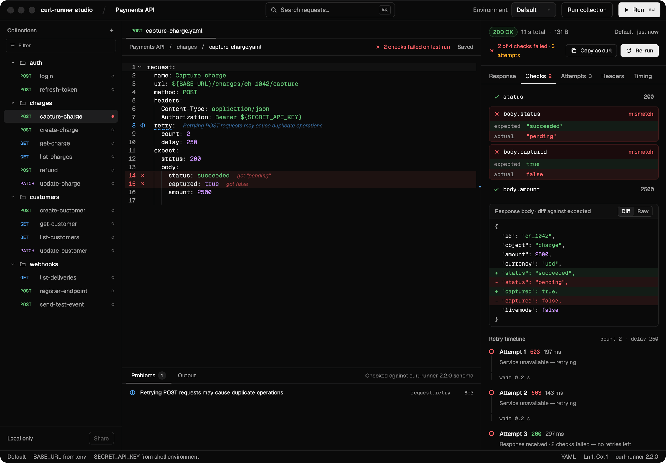Click the Attempt 1 timeline marker circle
The image size is (666, 463).
(x=491, y=352)
